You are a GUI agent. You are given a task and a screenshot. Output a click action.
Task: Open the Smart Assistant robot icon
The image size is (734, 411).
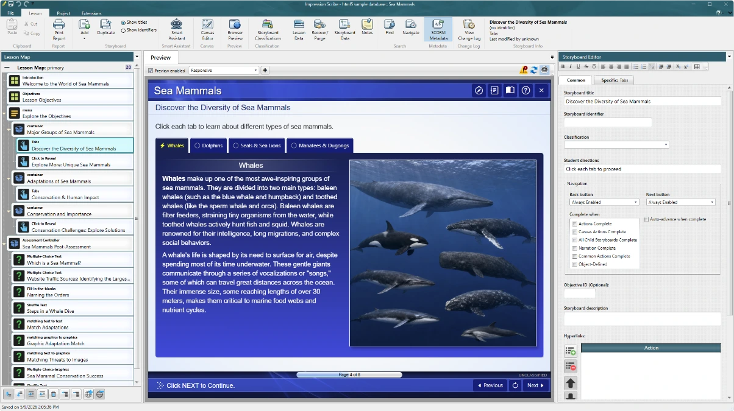(177, 24)
